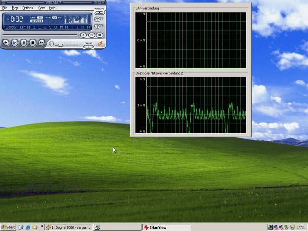This screenshot has height=231, width=308.
Task: Click the Winamp time display 8:32
Action: 16,19
